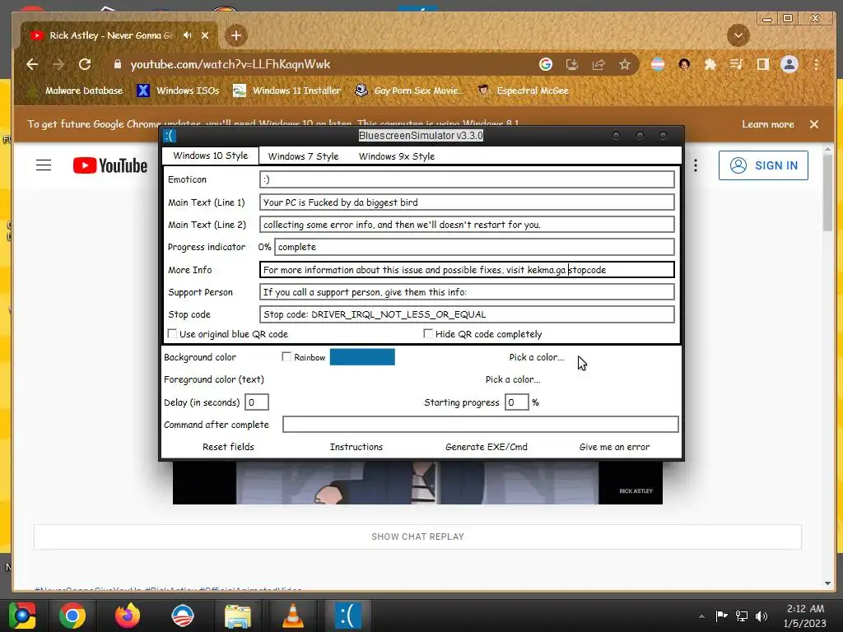Click the Main Text Line 2 field
The image size is (843, 632).
click(x=467, y=225)
